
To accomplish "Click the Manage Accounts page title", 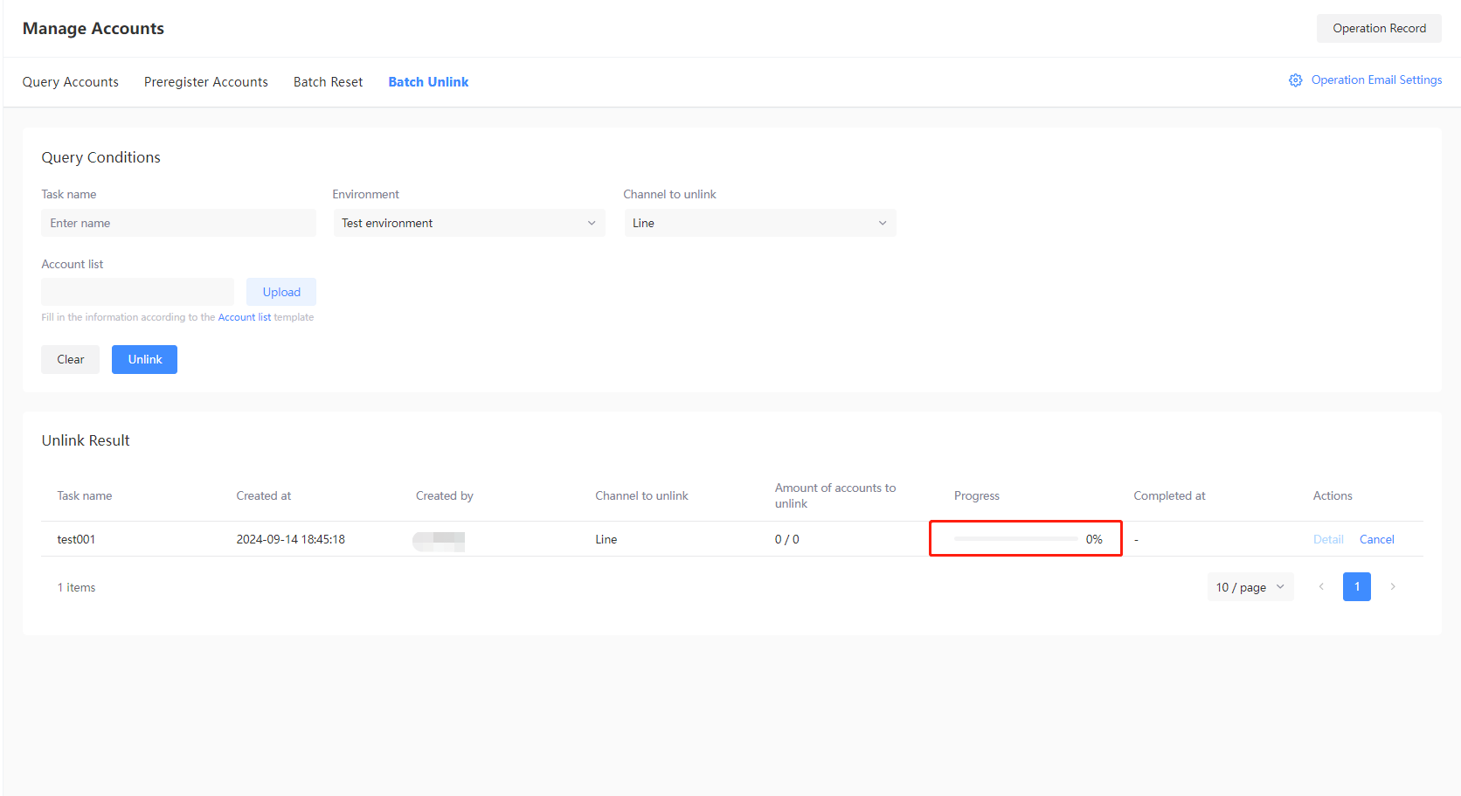I will [93, 28].
